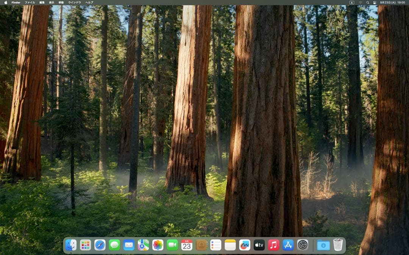Open Safari from the Dock

tap(99, 245)
